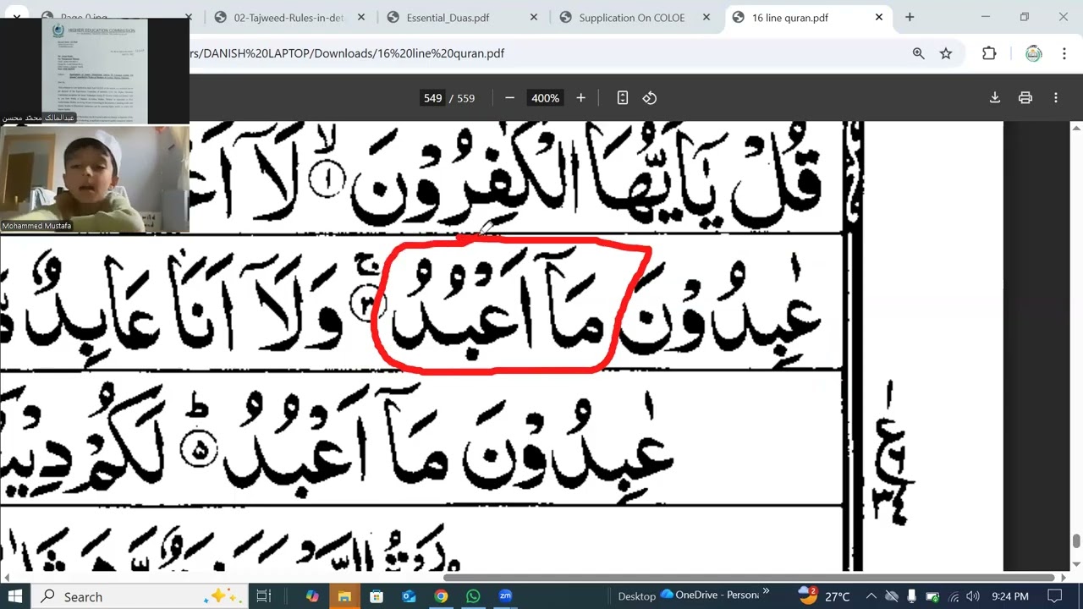Rotate the PDF counterclockwise
Image resolution: width=1083 pixels, height=609 pixels.
(650, 98)
